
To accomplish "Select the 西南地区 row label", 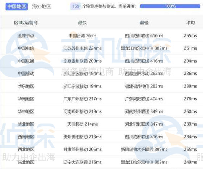I will tap(26, 137).
